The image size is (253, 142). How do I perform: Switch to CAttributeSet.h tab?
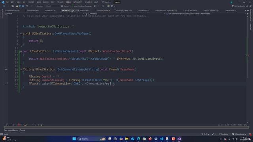pos(230,11)
